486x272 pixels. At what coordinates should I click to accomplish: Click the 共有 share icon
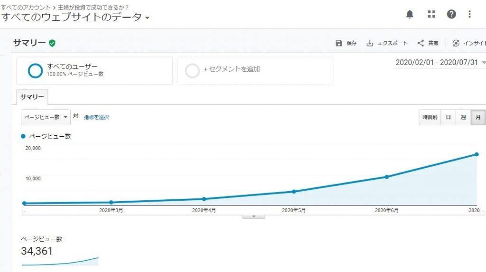tap(421, 43)
